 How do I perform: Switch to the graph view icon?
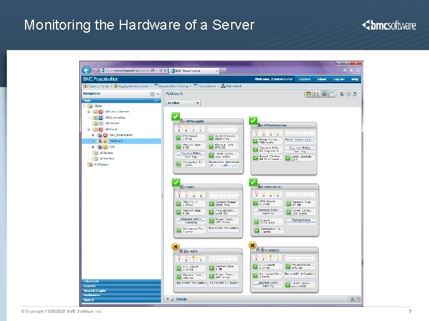(324, 94)
